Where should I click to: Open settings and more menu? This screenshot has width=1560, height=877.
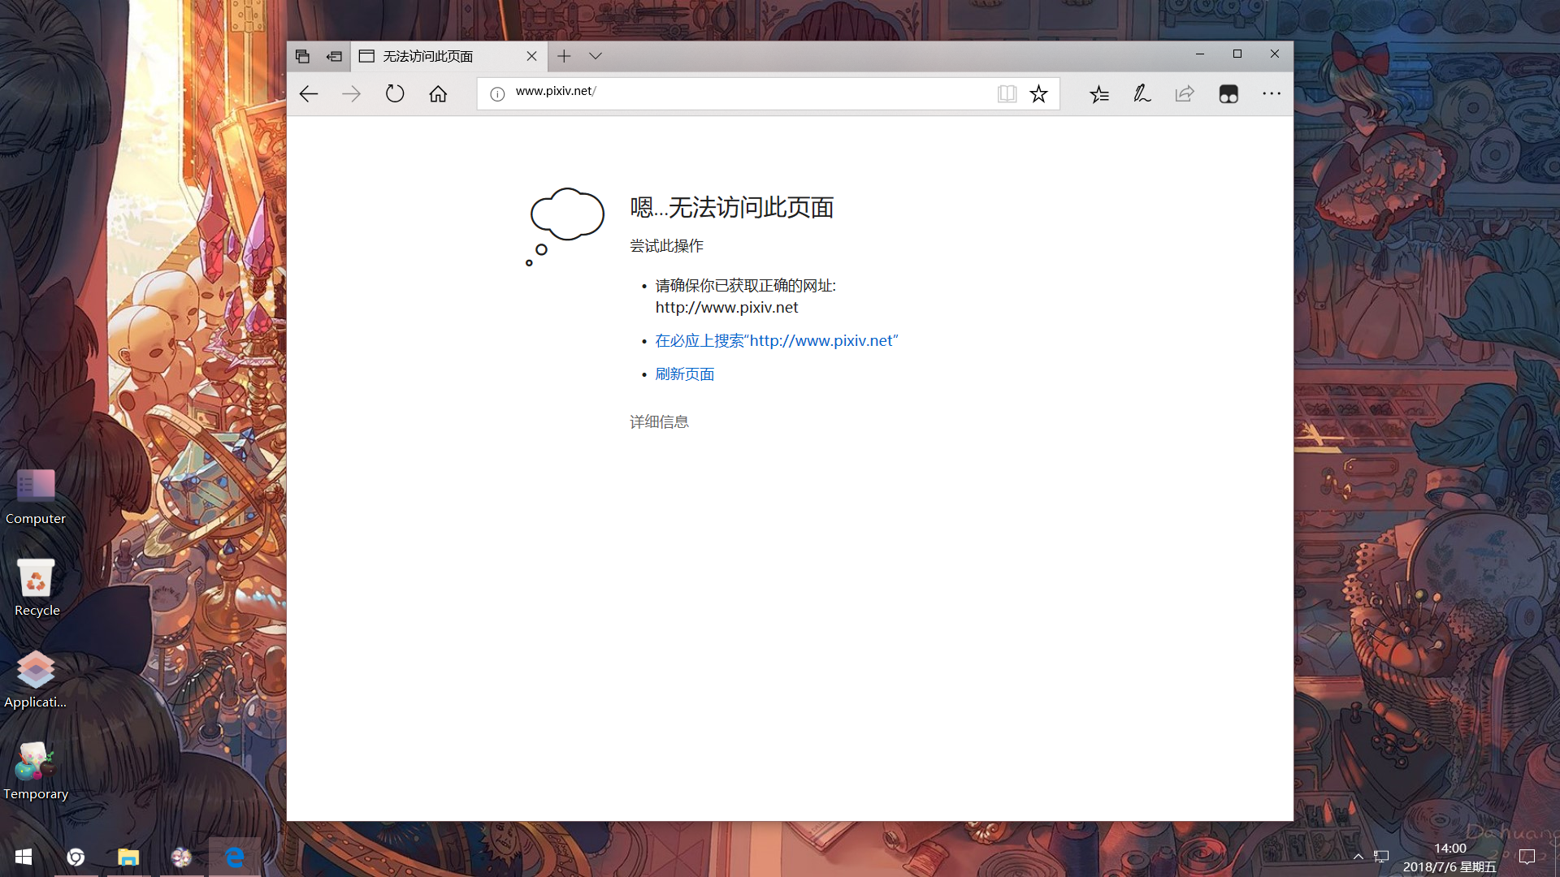pyautogui.click(x=1272, y=94)
